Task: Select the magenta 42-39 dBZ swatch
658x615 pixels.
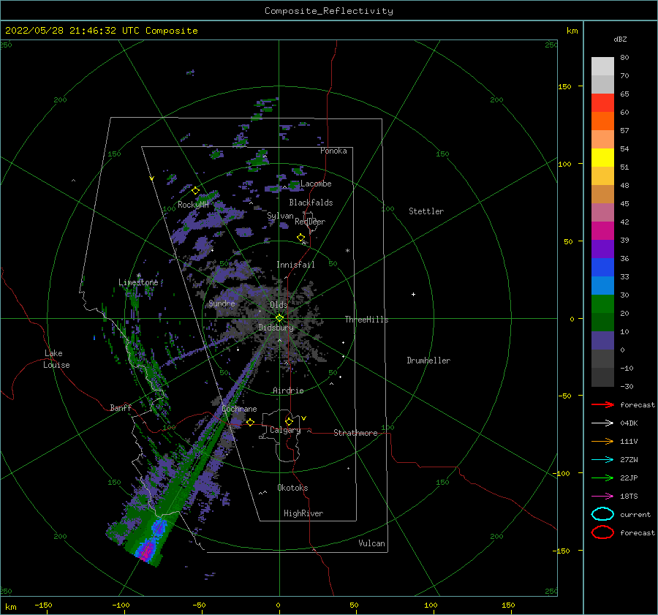Action: tap(602, 231)
